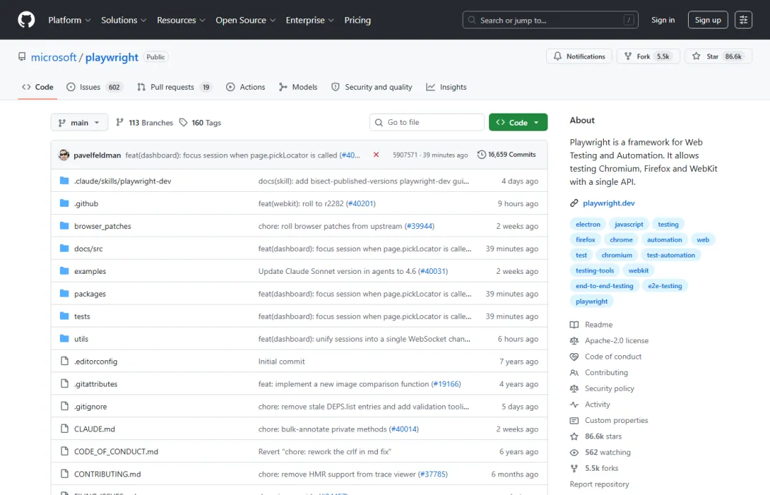
Task: Open the Insights tab
Action: (446, 87)
